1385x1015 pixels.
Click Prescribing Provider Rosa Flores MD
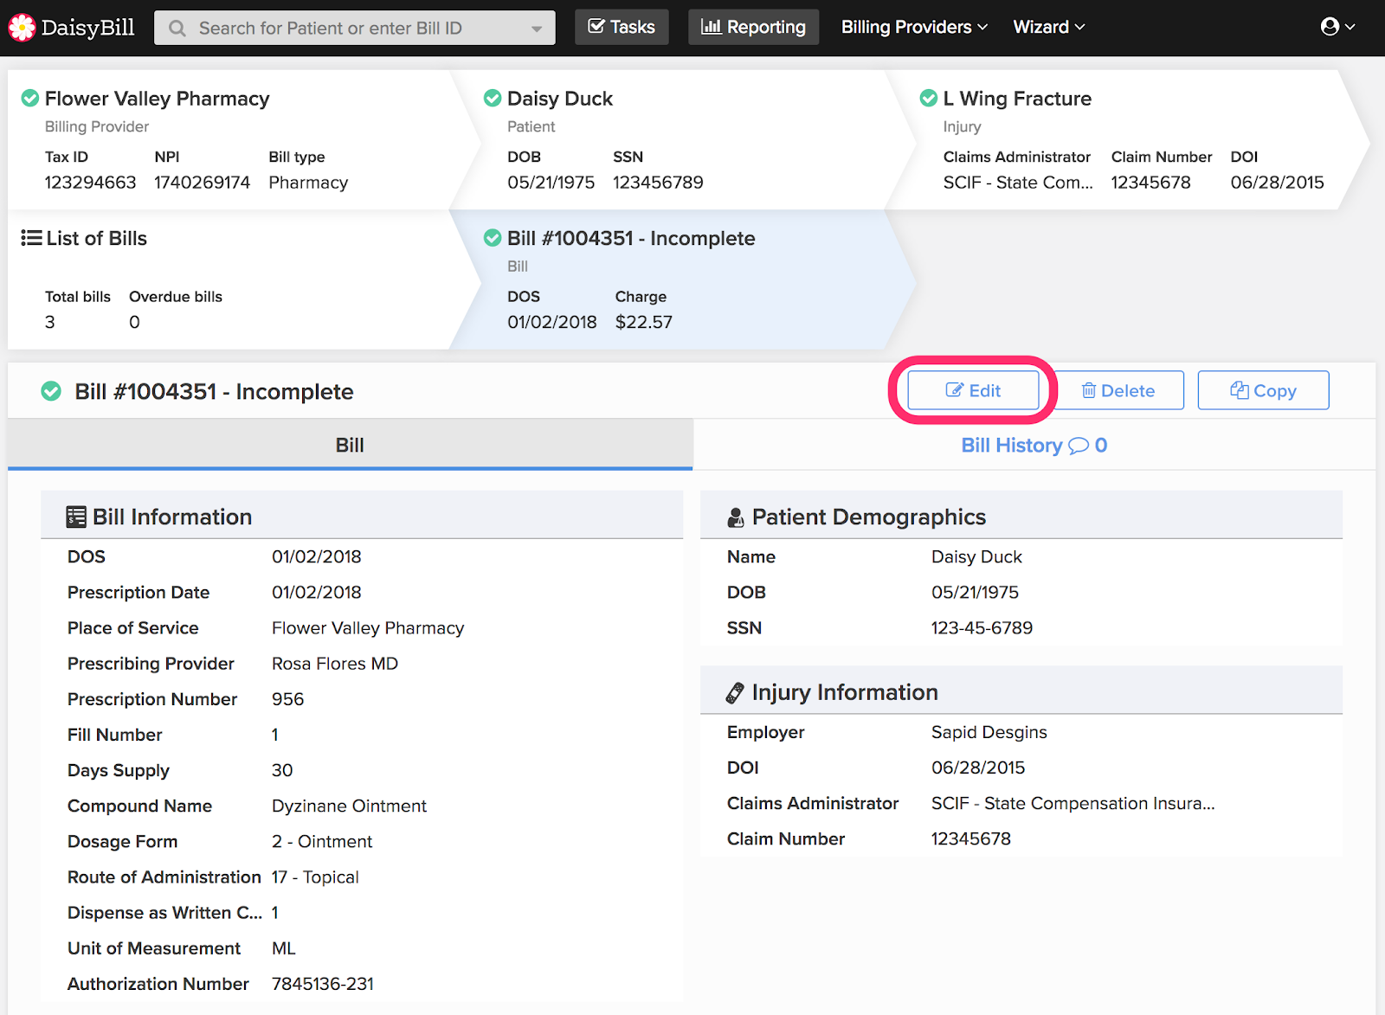tap(335, 664)
